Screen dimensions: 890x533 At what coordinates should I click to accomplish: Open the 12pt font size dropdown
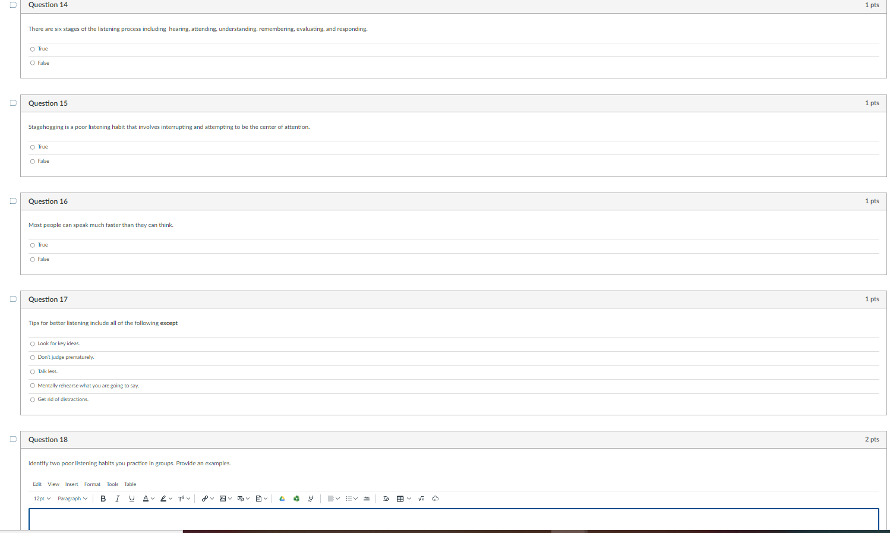pyautogui.click(x=42, y=499)
